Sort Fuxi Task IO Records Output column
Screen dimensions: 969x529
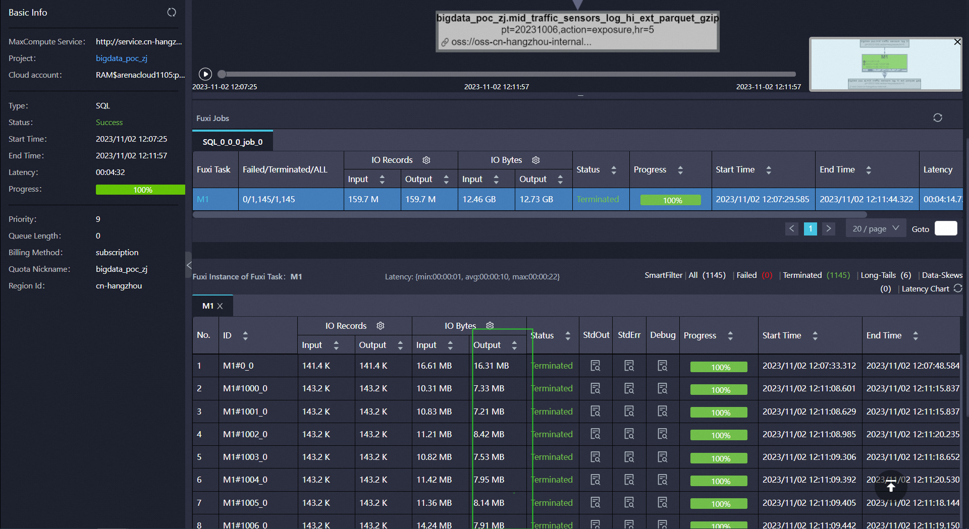tap(446, 179)
